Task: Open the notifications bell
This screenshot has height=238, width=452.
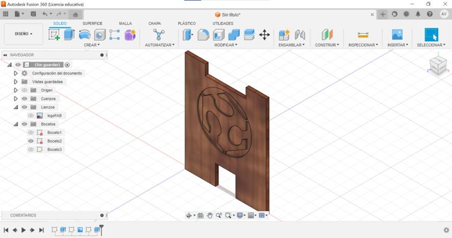Action: pyautogui.click(x=418, y=14)
